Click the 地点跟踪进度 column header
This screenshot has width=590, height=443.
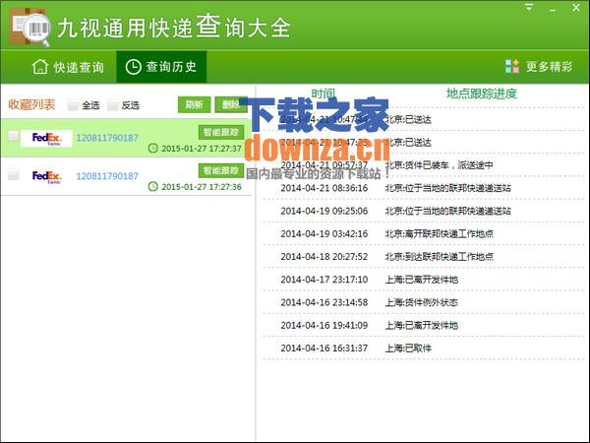(481, 95)
